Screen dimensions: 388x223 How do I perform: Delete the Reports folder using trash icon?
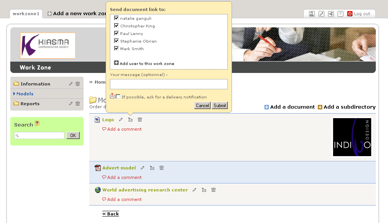78,103
